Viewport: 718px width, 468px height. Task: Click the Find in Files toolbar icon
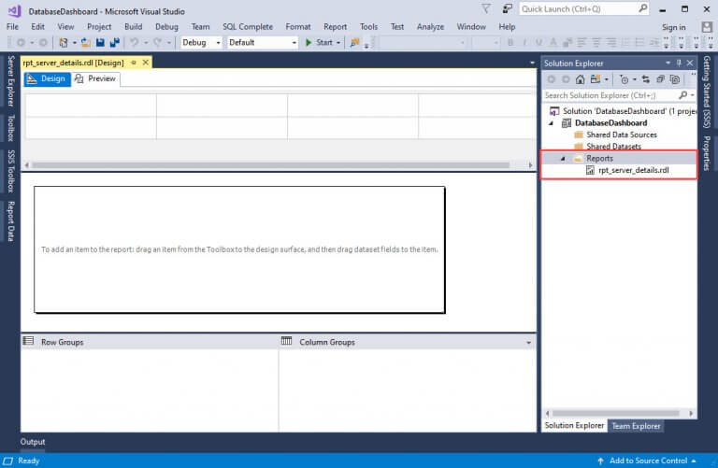click(x=354, y=43)
